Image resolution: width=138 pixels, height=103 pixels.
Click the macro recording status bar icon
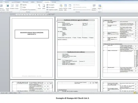point(19,93)
